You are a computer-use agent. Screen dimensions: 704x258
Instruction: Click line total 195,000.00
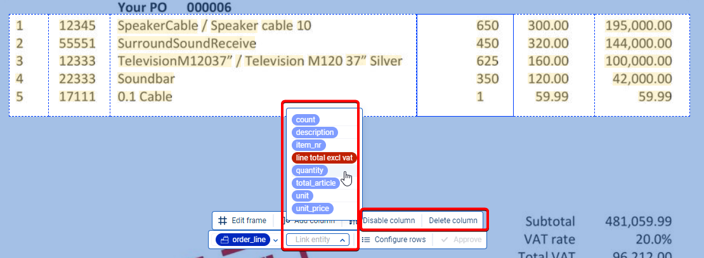(x=639, y=26)
